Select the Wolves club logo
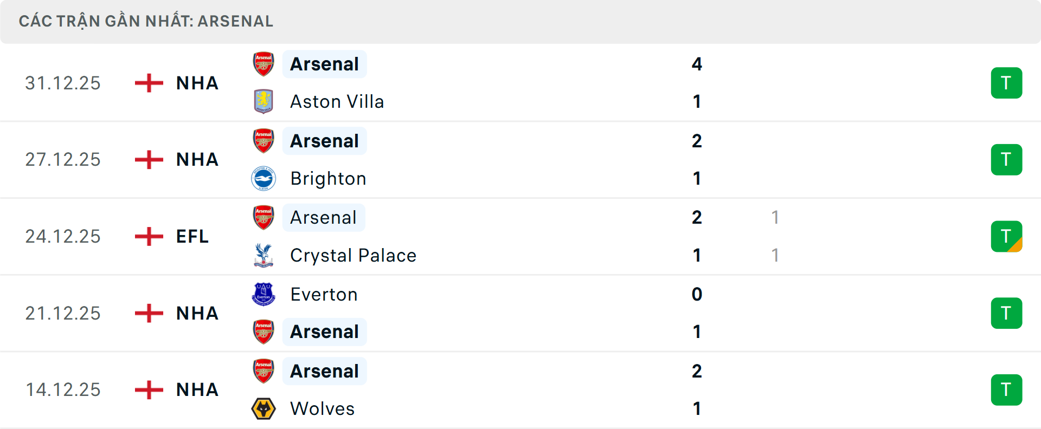This screenshot has width=1041, height=429. click(x=264, y=409)
